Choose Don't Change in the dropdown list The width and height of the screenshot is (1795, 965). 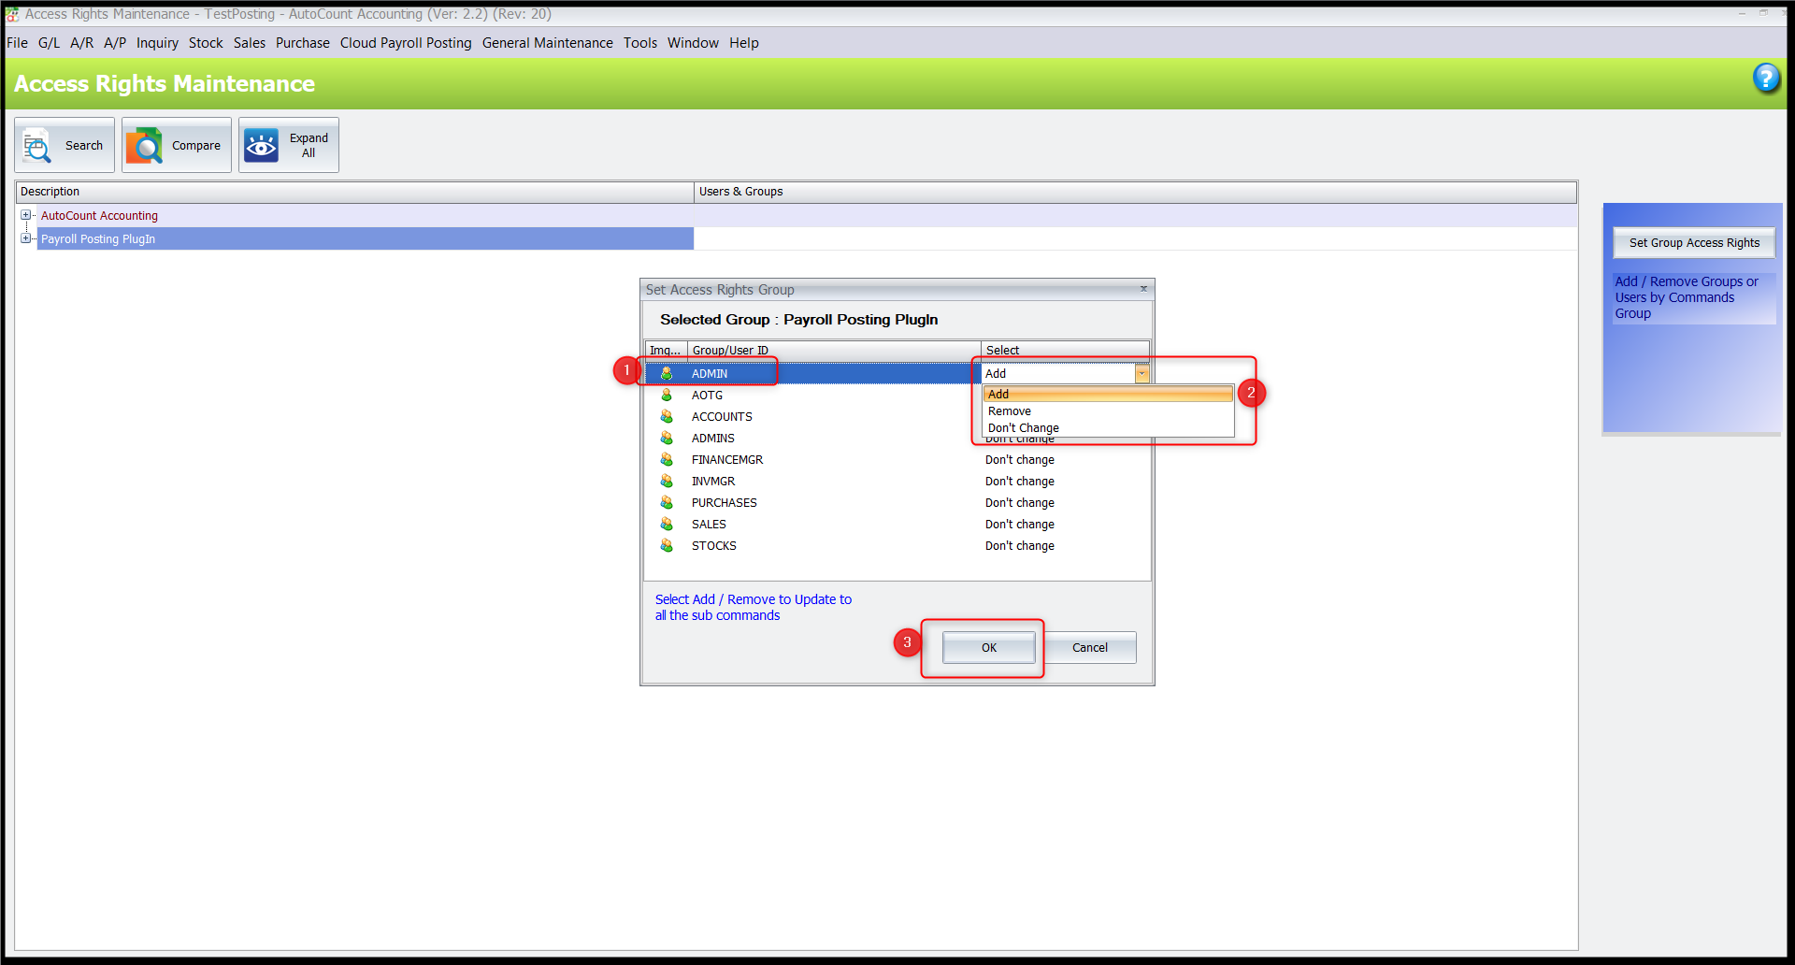coord(1108,428)
